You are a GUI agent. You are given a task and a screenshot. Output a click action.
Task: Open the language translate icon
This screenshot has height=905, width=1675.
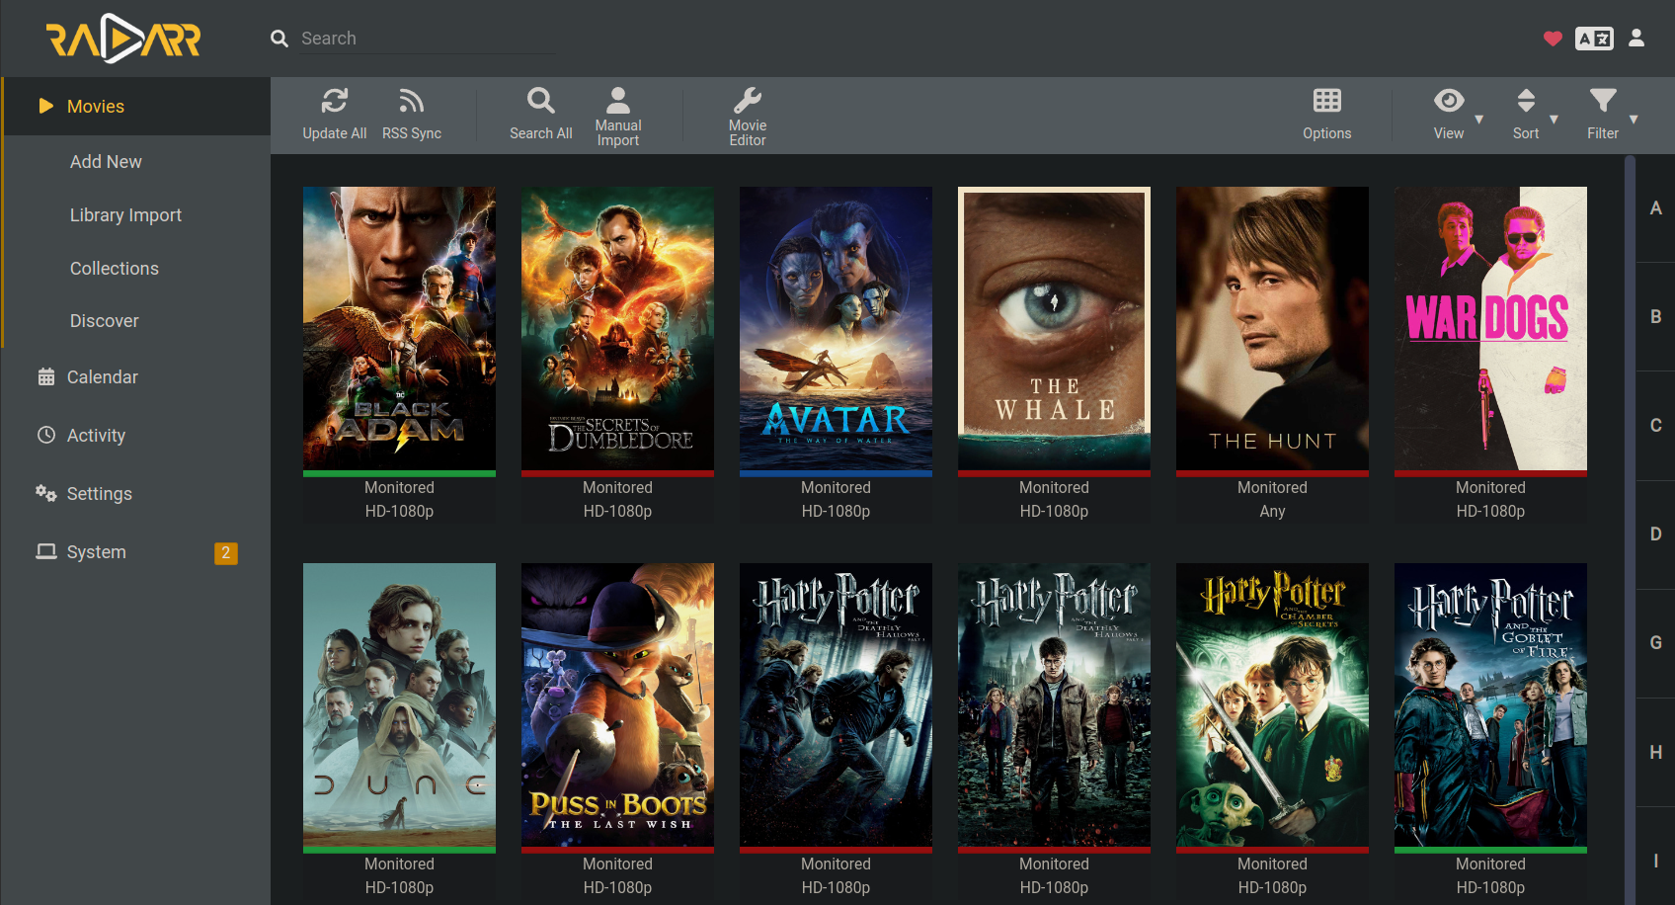1594,39
